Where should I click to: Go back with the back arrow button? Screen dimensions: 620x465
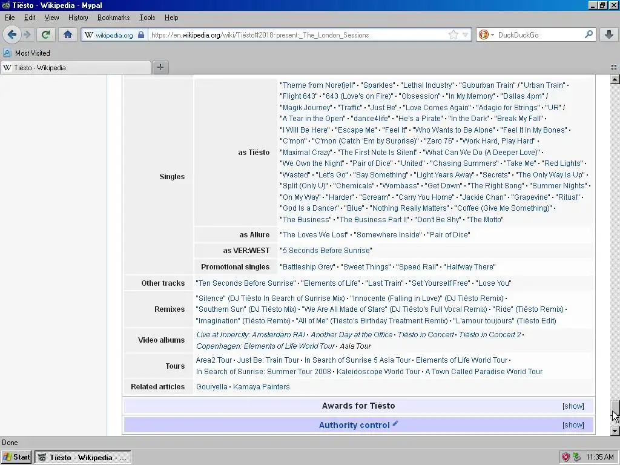point(12,35)
